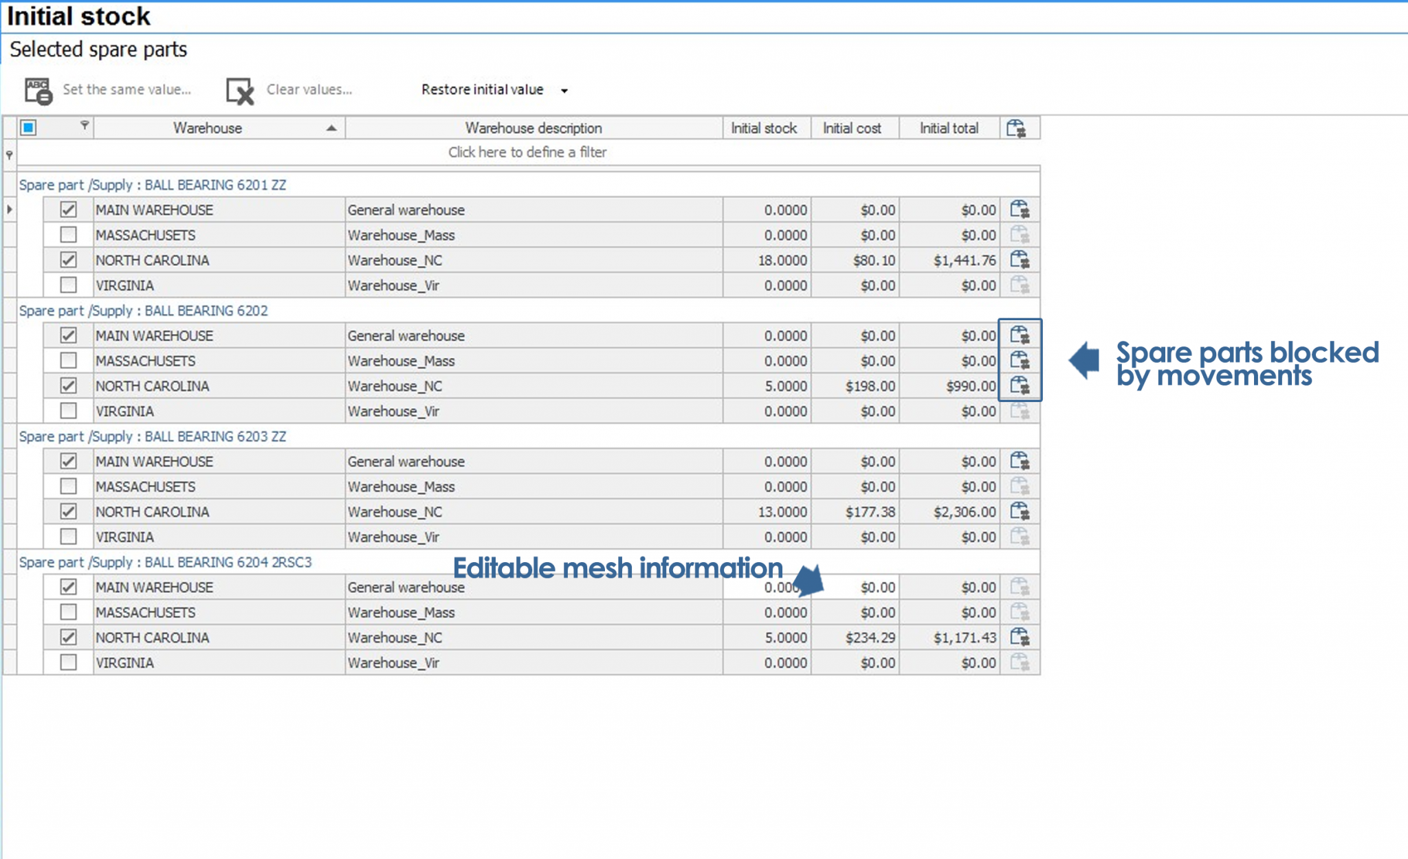This screenshot has height=859, width=1408.
Task: Click the Warehouse description column header
Action: click(x=533, y=129)
